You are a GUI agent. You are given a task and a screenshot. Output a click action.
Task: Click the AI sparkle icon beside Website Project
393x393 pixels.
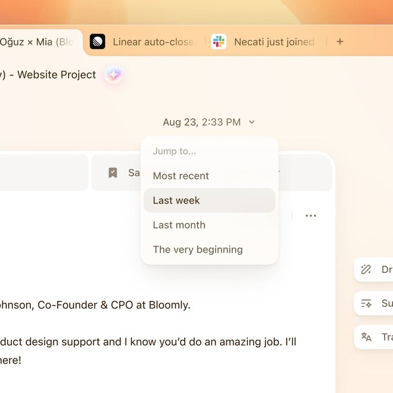(x=113, y=75)
